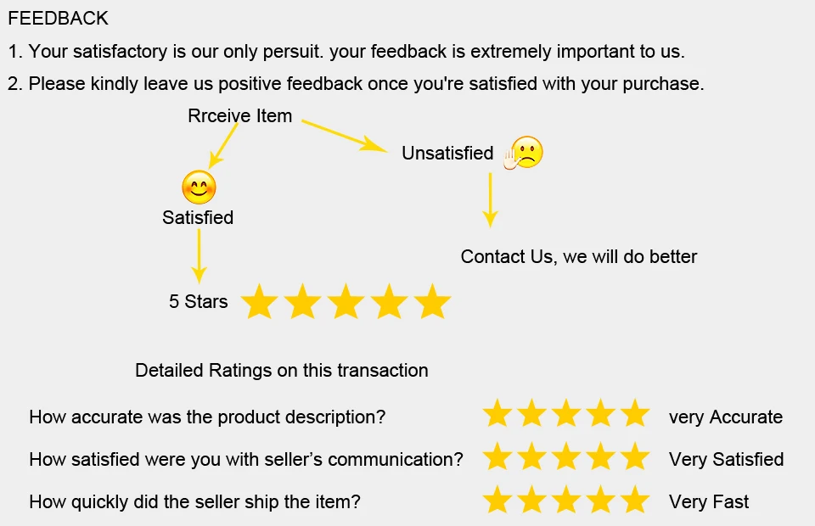This screenshot has width=815, height=526.
Task: Click the smiling Satisfied emoji face
Action: (x=199, y=187)
